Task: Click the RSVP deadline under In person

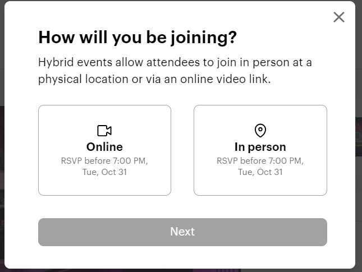Action: [260, 166]
